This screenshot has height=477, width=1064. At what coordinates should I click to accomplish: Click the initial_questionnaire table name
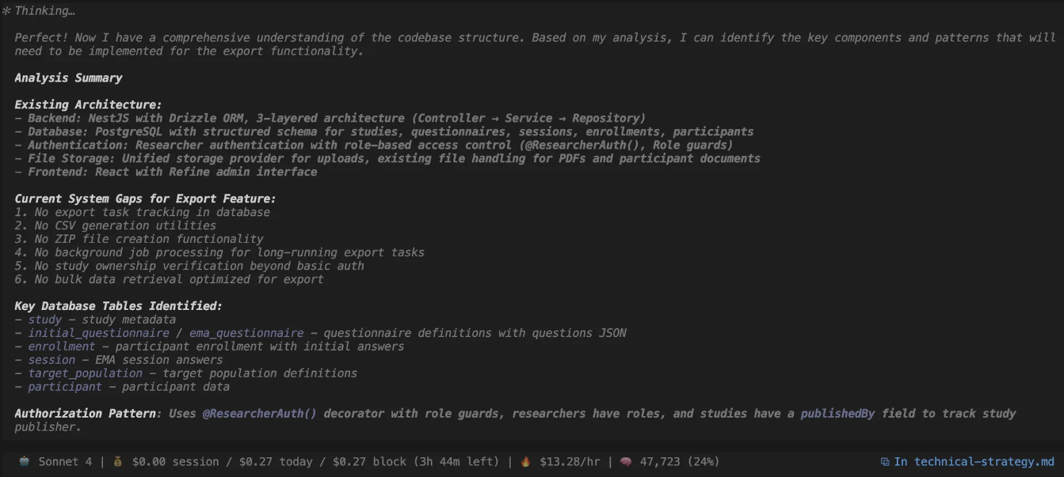(x=98, y=333)
